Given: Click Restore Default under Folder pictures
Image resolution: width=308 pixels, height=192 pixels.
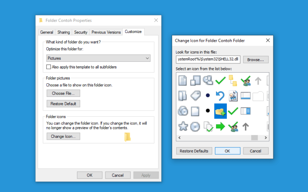Looking at the screenshot, I should [x=63, y=104].
